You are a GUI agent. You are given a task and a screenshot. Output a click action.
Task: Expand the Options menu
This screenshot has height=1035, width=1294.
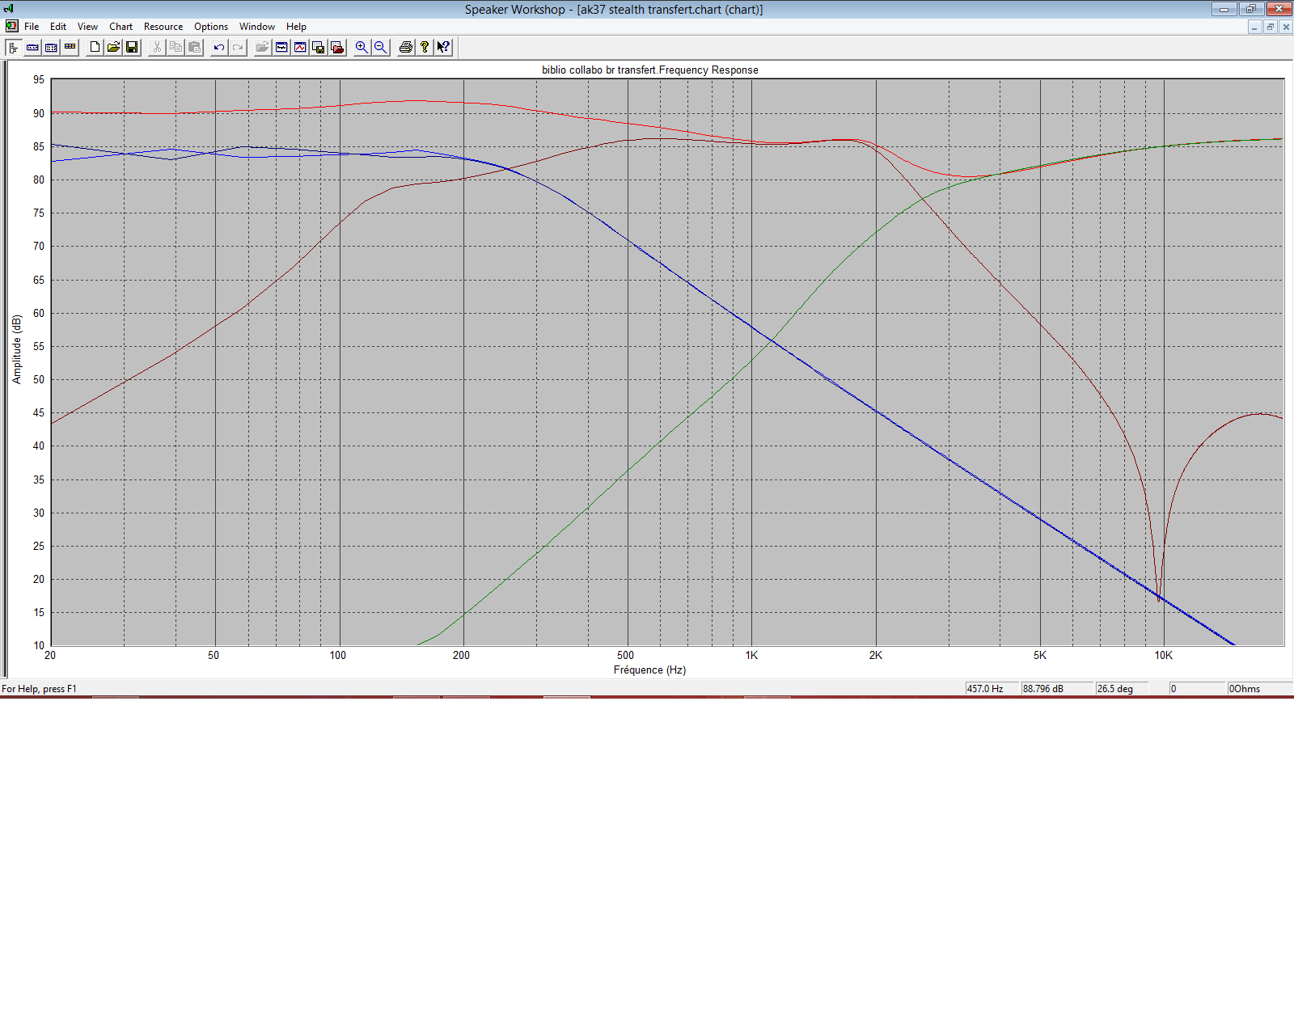click(210, 27)
